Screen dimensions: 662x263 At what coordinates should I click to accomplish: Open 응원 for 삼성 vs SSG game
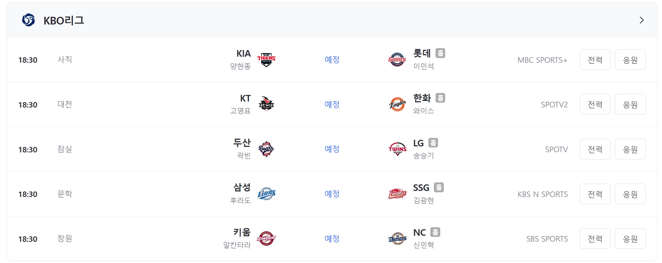pos(630,194)
